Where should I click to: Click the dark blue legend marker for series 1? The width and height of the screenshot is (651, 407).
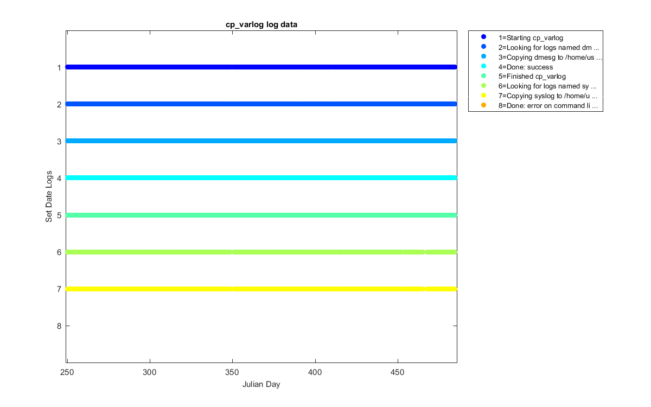coord(483,37)
